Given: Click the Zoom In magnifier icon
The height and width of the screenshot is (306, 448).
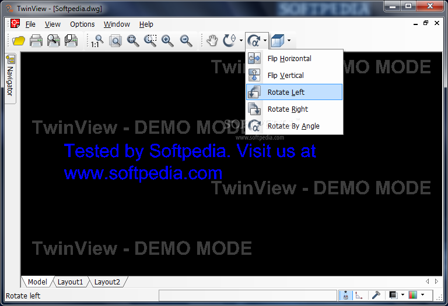Looking at the screenshot, I should point(167,41).
